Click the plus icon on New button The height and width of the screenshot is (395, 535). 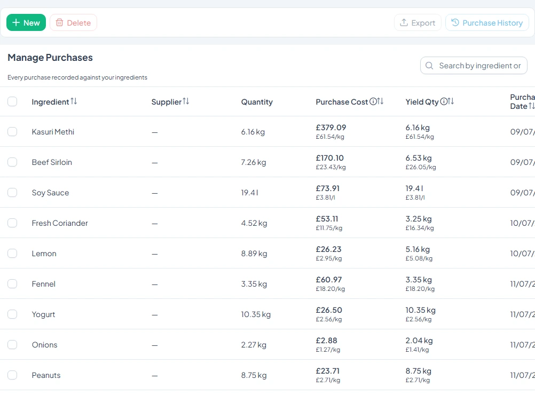click(15, 22)
